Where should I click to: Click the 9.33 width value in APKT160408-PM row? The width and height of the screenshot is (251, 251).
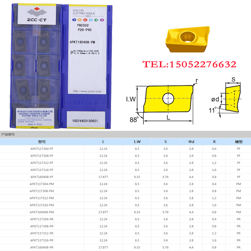coord(137,212)
